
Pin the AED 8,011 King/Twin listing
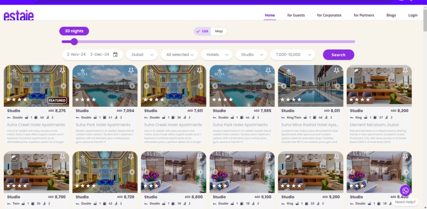click(x=336, y=70)
